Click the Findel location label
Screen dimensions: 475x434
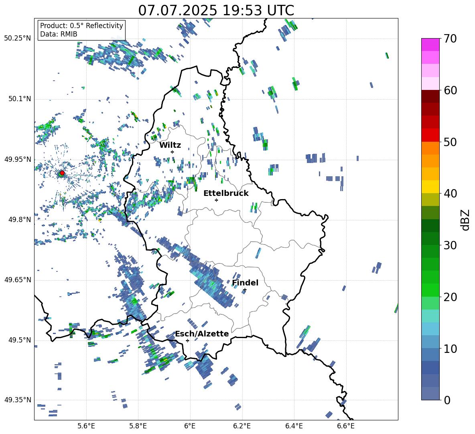pos(245,283)
